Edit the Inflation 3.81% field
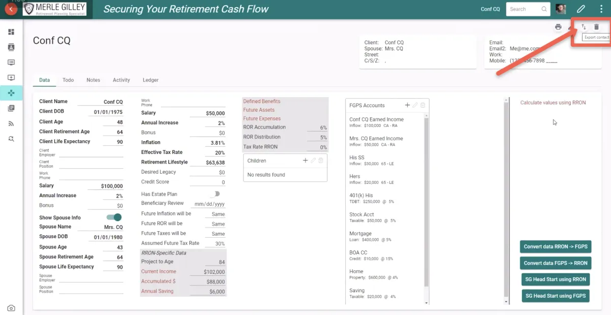The image size is (611, 315). click(x=215, y=143)
